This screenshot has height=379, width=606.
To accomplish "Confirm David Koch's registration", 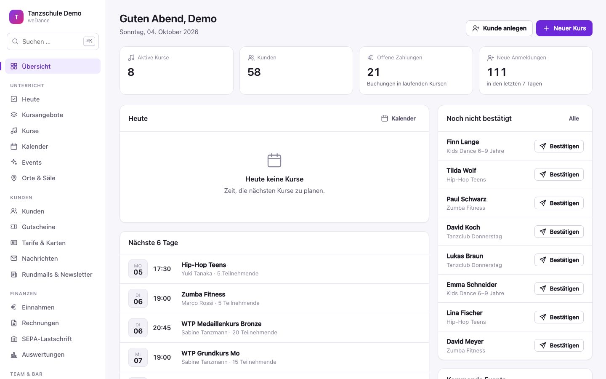I will coord(559,232).
